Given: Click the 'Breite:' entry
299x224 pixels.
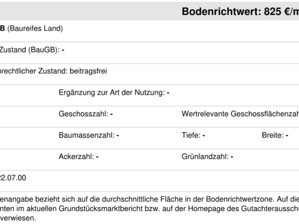Looking at the screenshot, I should coord(275,135).
